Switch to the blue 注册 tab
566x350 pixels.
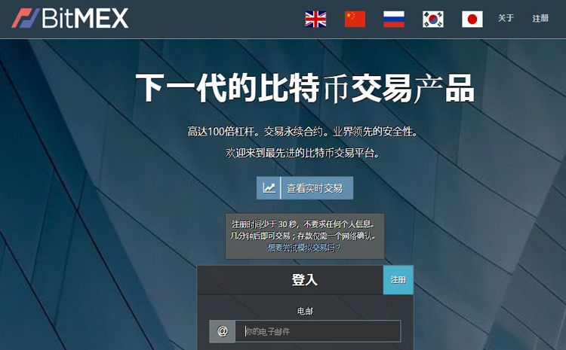tap(398, 280)
